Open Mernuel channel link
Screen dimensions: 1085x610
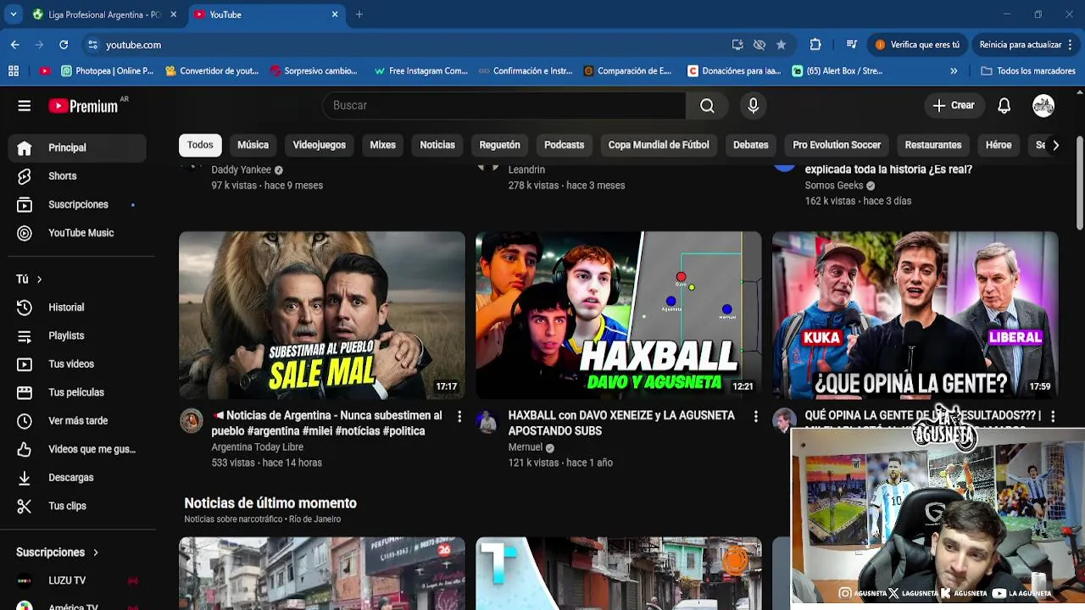point(526,447)
